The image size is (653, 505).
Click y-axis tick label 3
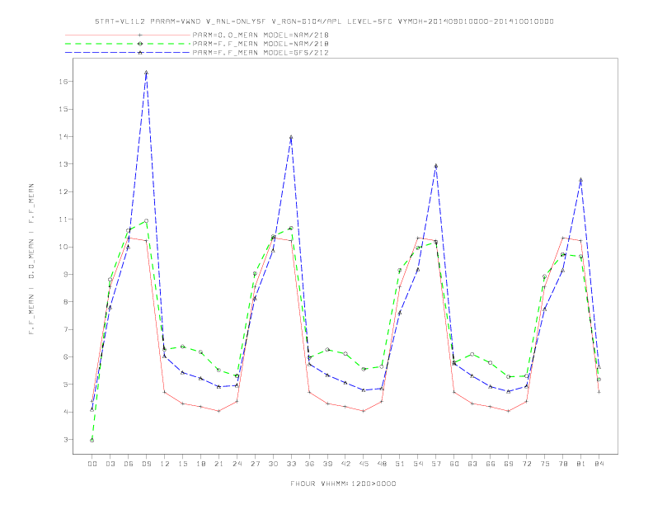(x=65, y=440)
